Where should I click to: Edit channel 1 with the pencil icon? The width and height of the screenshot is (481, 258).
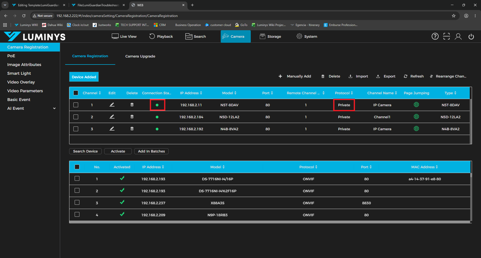click(112, 105)
